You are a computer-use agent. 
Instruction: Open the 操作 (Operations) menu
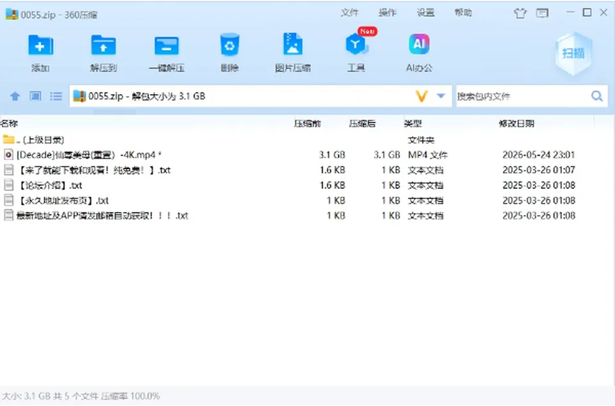[x=388, y=13]
